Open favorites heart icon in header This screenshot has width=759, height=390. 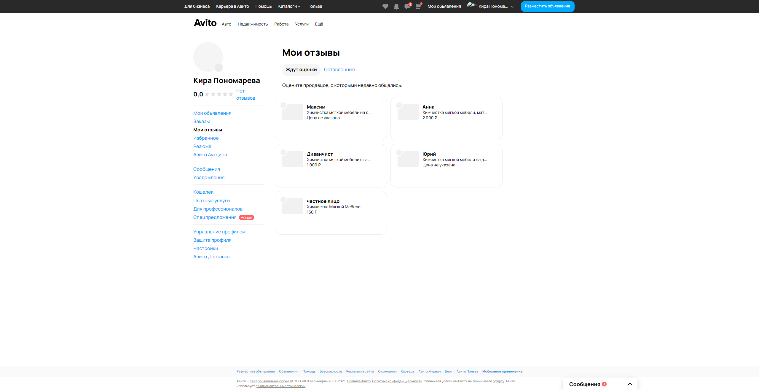tap(385, 6)
